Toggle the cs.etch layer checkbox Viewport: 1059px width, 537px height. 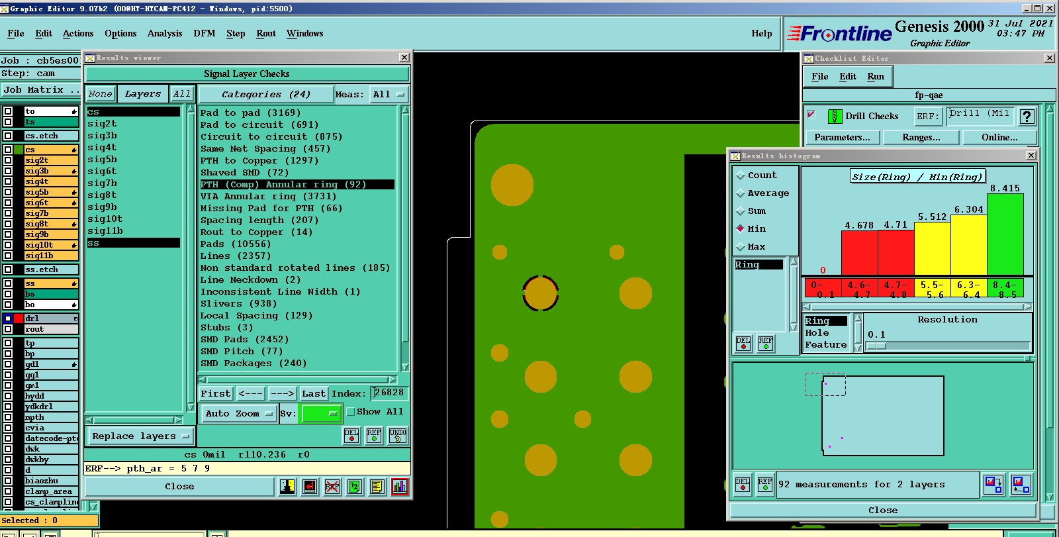point(8,136)
